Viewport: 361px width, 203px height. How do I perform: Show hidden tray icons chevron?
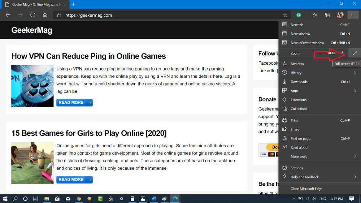[294, 199]
